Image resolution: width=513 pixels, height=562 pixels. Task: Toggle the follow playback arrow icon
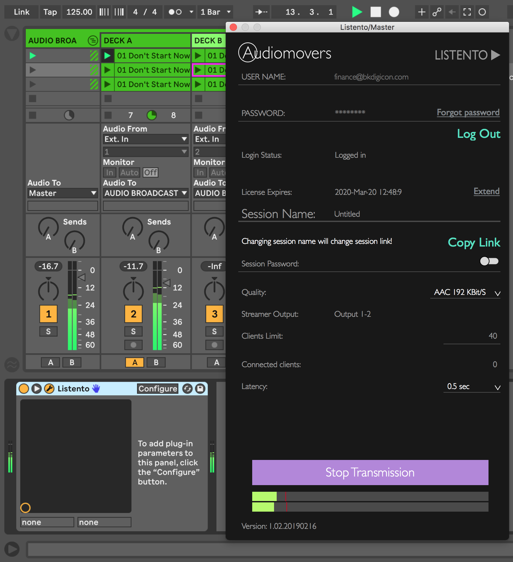point(261,12)
